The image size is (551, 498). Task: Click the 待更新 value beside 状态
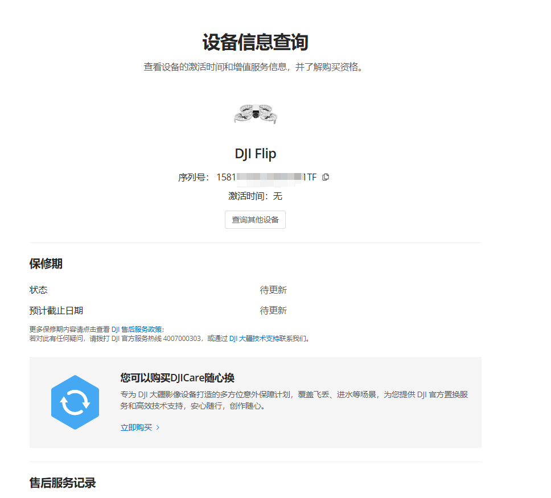[x=273, y=290]
